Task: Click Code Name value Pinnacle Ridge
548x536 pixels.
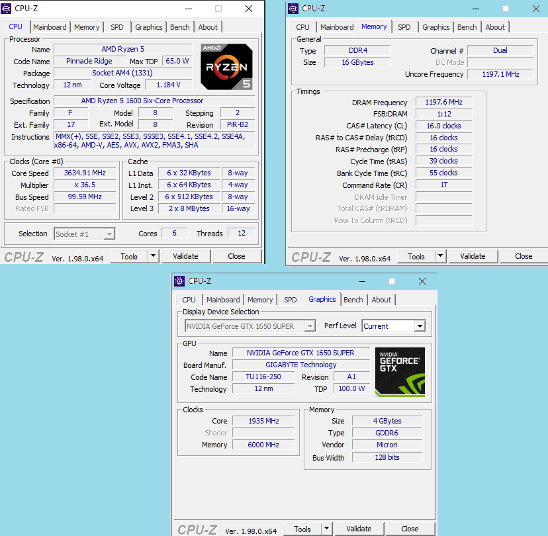Action: (x=89, y=61)
